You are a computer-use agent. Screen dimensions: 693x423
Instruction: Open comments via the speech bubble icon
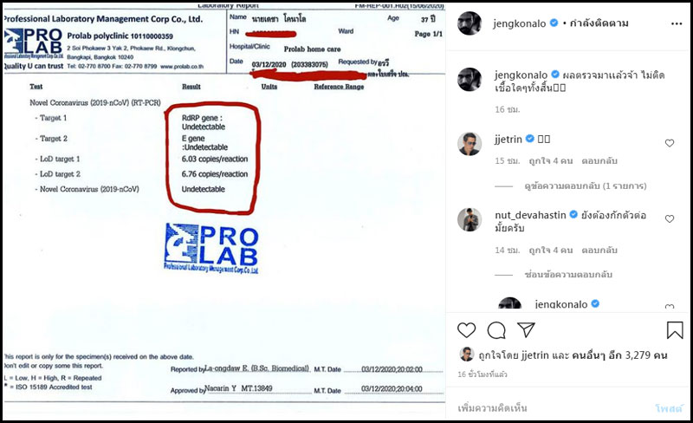tap(496, 330)
